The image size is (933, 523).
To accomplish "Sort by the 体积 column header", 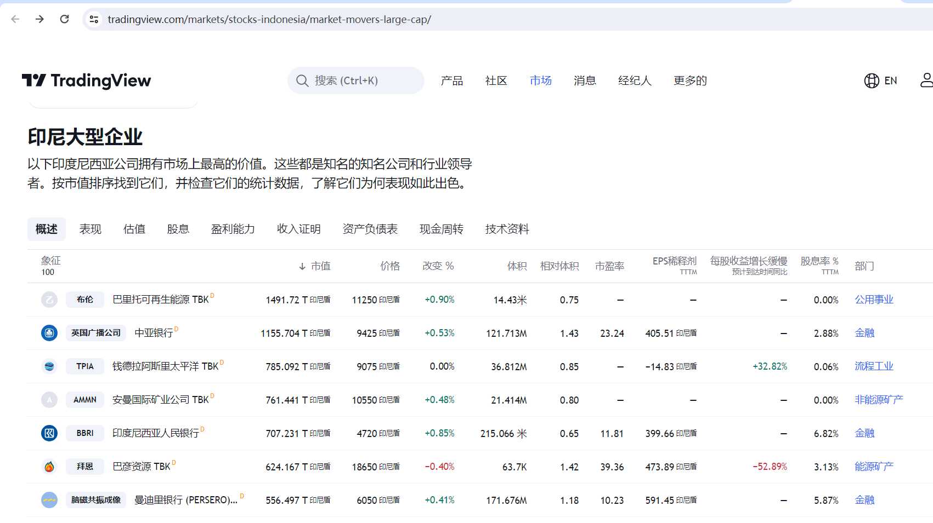I will point(517,266).
